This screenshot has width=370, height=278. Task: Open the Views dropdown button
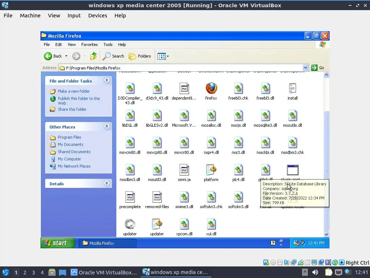[x=163, y=56]
